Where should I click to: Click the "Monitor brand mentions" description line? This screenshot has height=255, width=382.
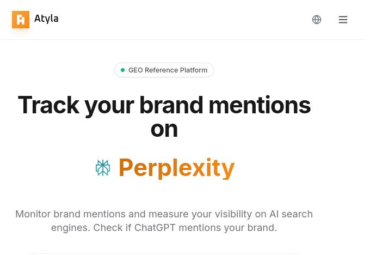point(164,214)
